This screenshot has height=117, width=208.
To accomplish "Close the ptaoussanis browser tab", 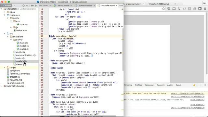I will point(143,4).
